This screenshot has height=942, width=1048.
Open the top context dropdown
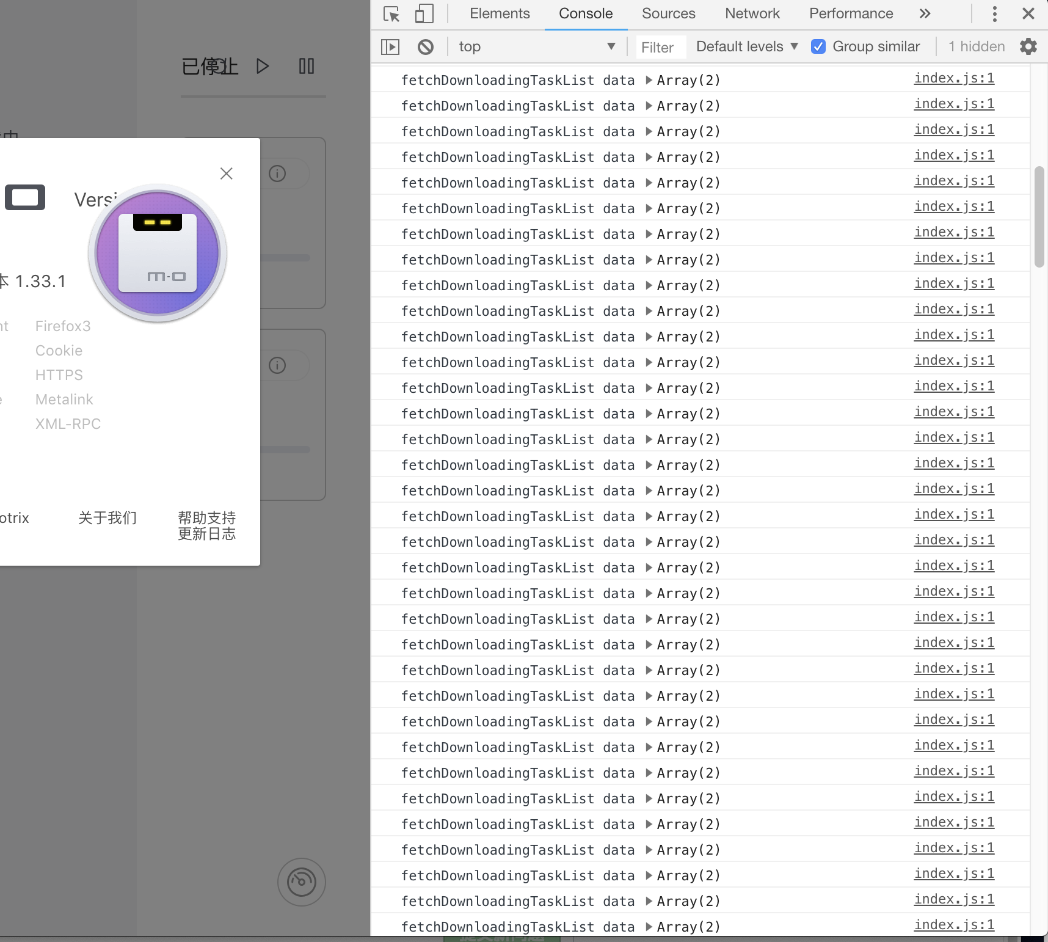[x=537, y=46]
